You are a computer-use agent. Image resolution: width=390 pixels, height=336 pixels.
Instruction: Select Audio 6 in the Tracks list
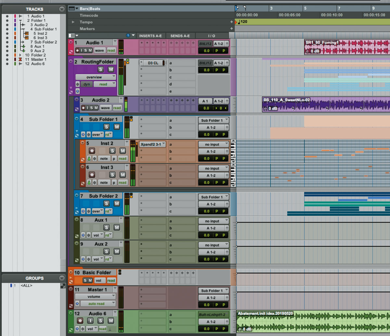pyautogui.click(x=35, y=64)
